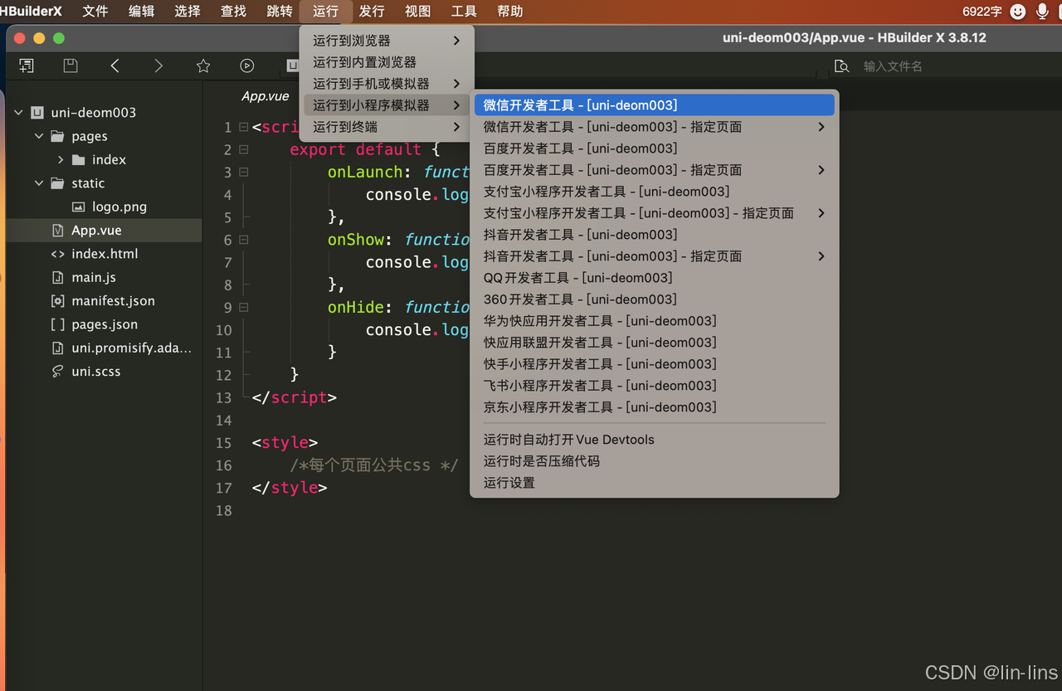Collapse the pages folder in the project tree
1062x691 pixels.
tap(38, 136)
